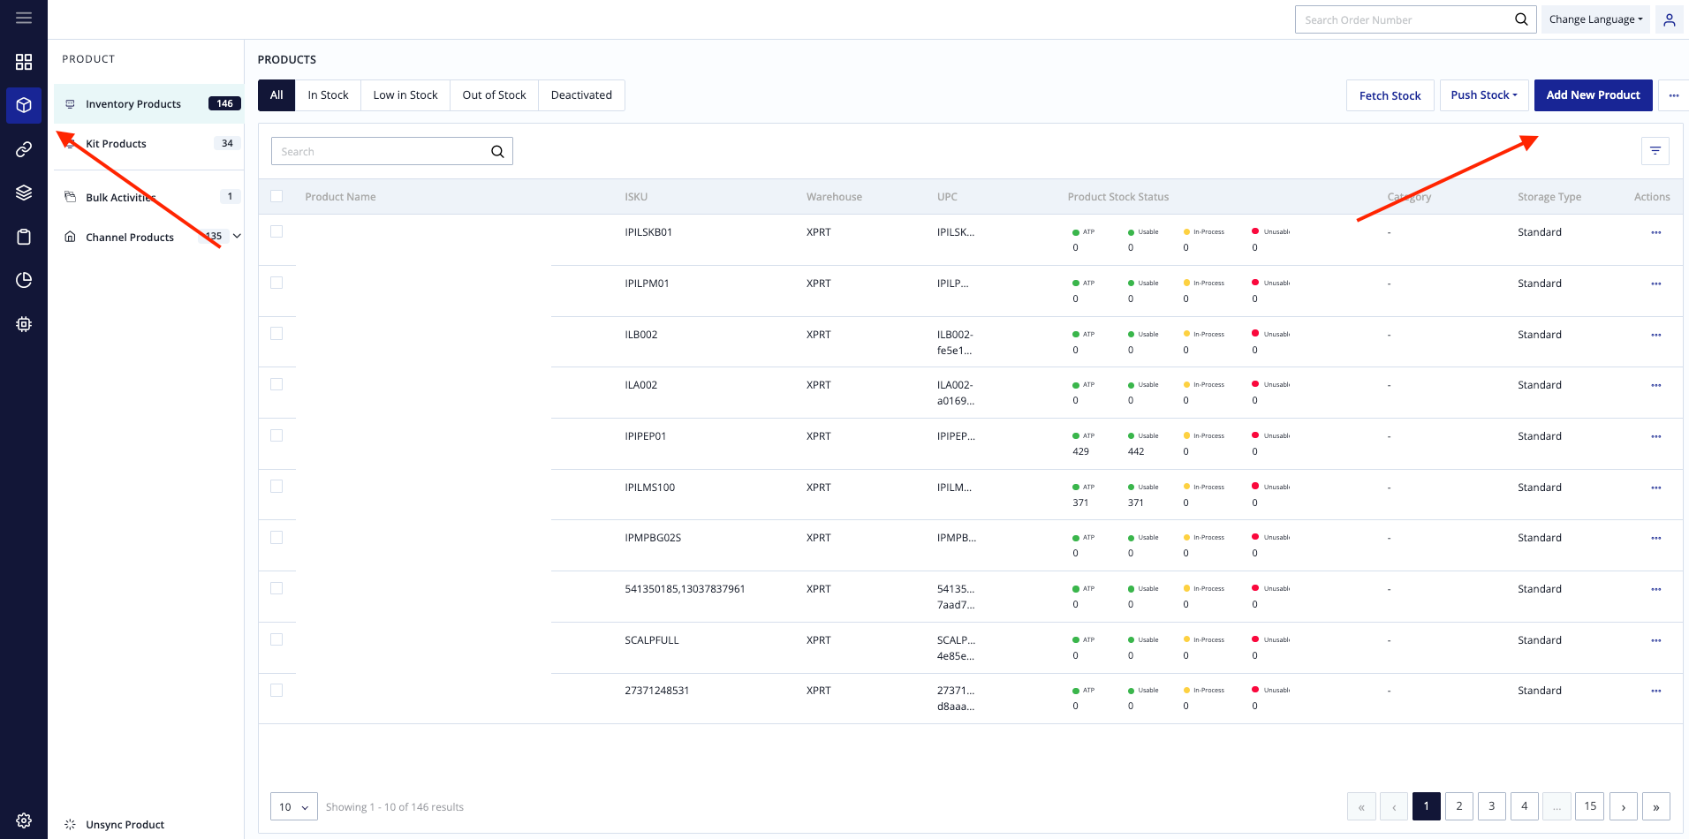1689x839 pixels.
Task: Check the IPILPM01 row checkbox
Action: click(x=276, y=283)
